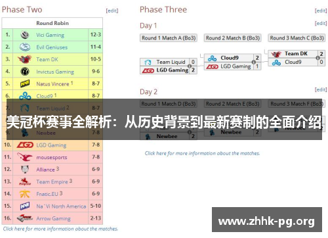Image resolution: width=328 pixels, height=238 pixels.
Task: Click more match information link under Phase Three
Action: click(202, 153)
